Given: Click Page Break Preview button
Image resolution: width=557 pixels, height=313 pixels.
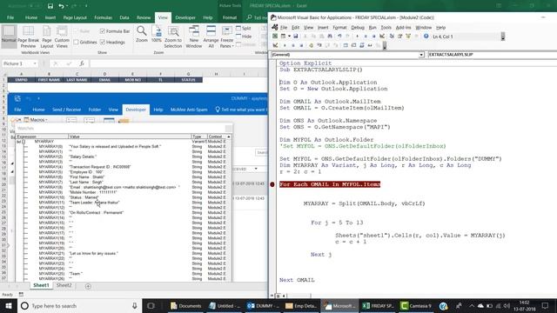Looking at the screenshot, I should tap(28, 37).
